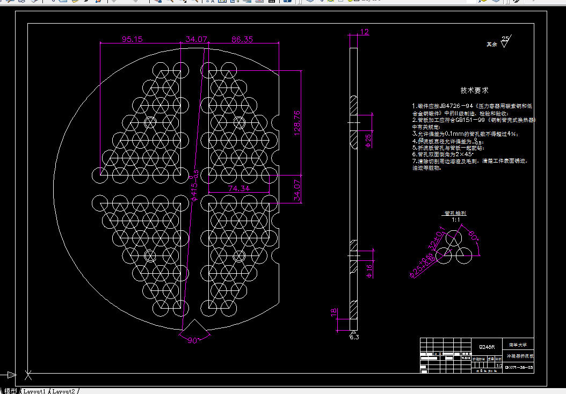Select the 32±0.1 pitch dimension
The height and width of the screenshot is (394, 566).
437,237
